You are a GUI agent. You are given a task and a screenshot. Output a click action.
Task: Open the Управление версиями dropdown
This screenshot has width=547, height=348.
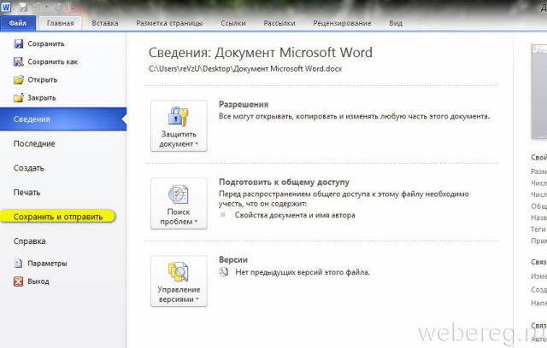point(179,281)
